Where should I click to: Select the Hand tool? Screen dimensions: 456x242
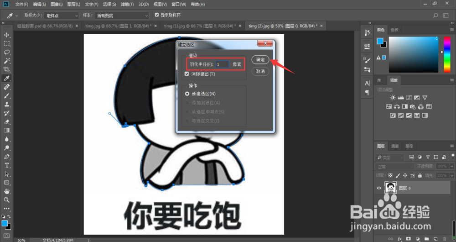coord(6,191)
